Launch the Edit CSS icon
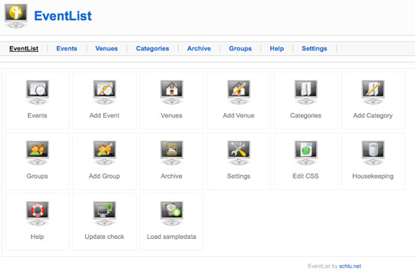Viewport: 415px width, 275px height. pos(306,153)
